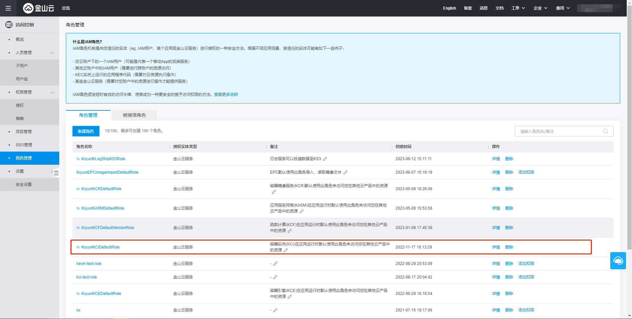Click the 新建角色 button
Viewport: 632px width, 319px height.
pyautogui.click(x=86, y=131)
